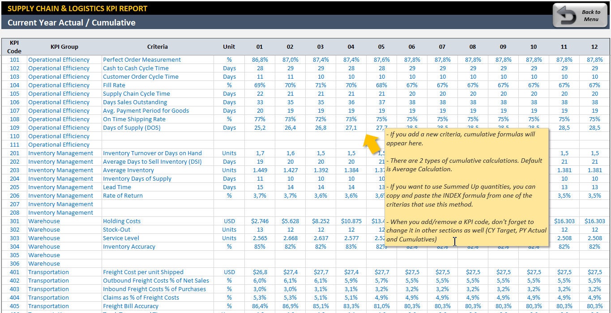
Task: Click KPI code 405
Action: pyautogui.click(x=14, y=306)
